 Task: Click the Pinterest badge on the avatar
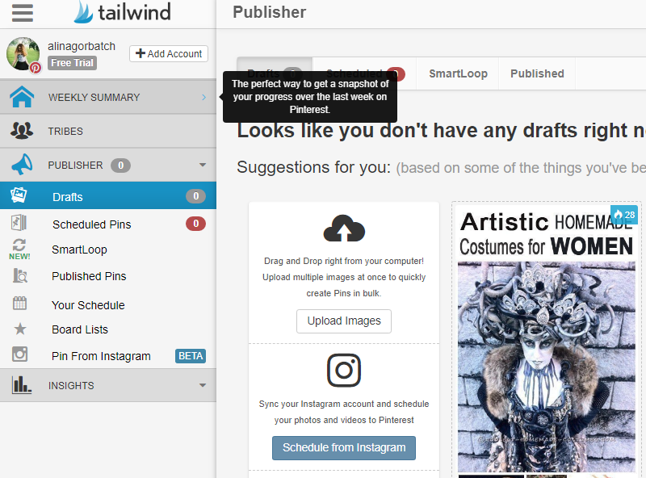click(x=36, y=68)
